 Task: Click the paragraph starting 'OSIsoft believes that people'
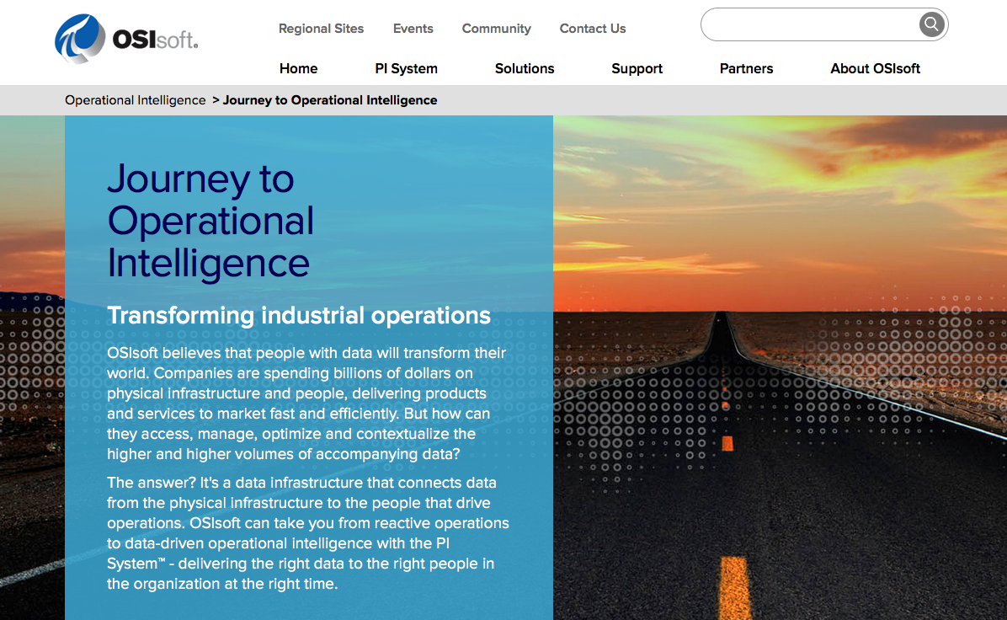pyautogui.click(x=307, y=404)
